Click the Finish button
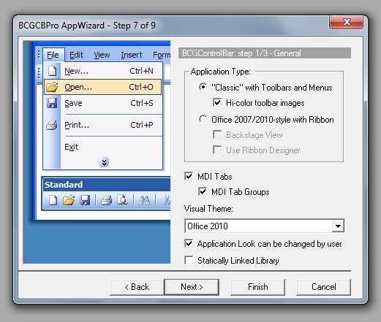The width and height of the screenshot is (381, 322). pyautogui.click(x=257, y=287)
